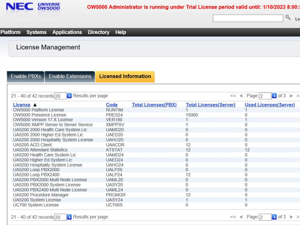The height and width of the screenshot is (225, 300).
Task: Select the Licensed Information tab
Action: pyautogui.click(x=125, y=77)
